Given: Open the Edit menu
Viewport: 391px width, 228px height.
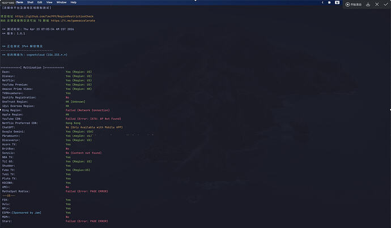Looking at the screenshot, I should (40, 2).
